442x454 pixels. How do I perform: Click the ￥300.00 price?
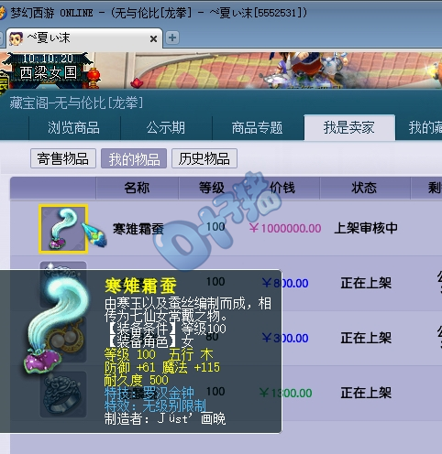(285, 338)
